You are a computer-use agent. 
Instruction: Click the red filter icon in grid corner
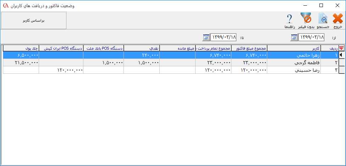(342, 48)
